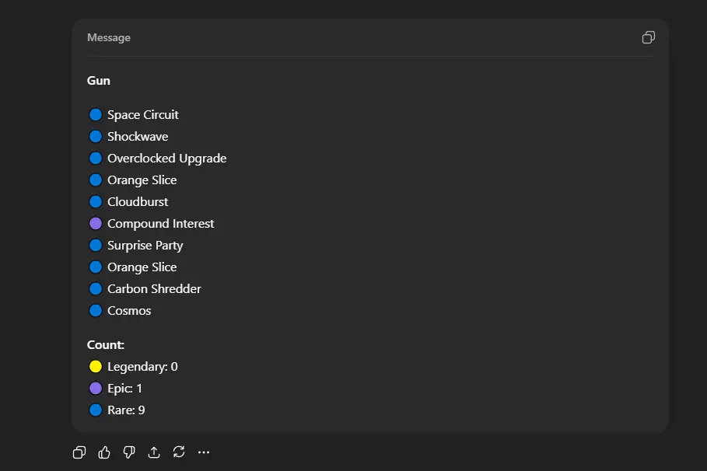707x471 pixels.
Task: Click the Overclocked Upgrade text
Action: (166, 159)
